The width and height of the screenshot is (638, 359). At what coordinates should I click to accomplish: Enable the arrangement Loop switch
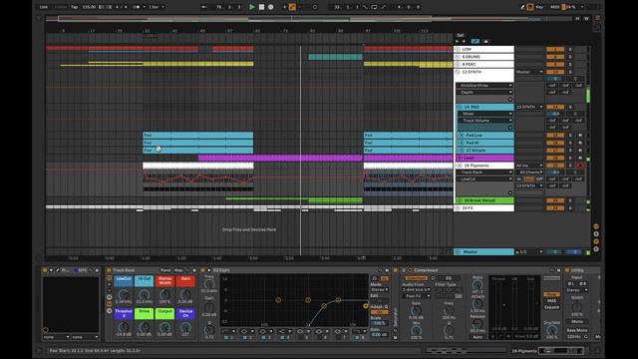click(x=374, y=7)
